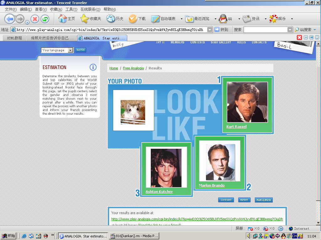This screenshot has width=321, height=240.
Task: Click the SWITCH language button
Action: (x=81, y=50)
